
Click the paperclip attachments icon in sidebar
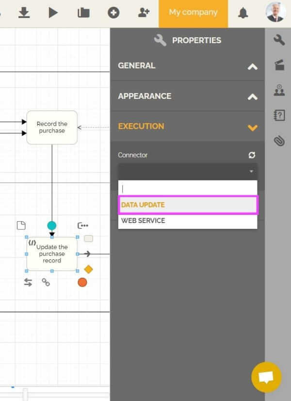pos(279,141)
